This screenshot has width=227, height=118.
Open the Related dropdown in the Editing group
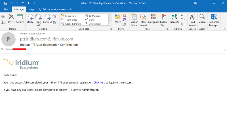[183, 20]
